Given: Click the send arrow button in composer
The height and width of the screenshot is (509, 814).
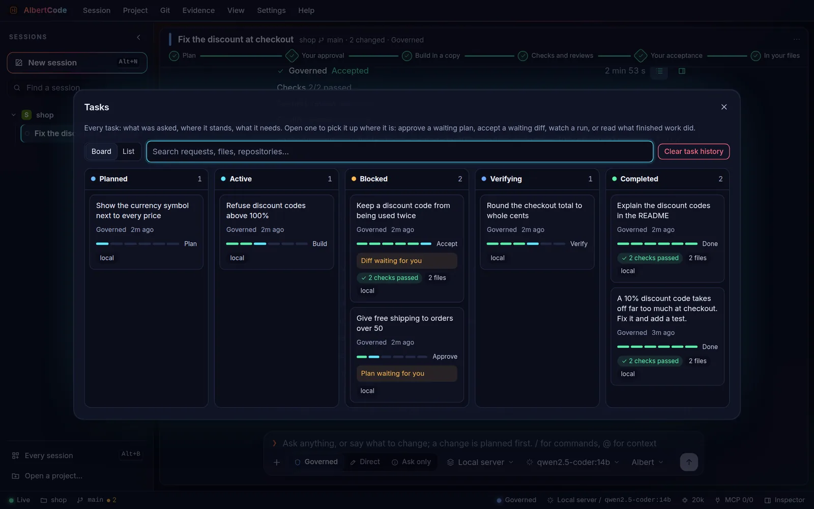Looking at the screenshot, I should pos(689,462).
